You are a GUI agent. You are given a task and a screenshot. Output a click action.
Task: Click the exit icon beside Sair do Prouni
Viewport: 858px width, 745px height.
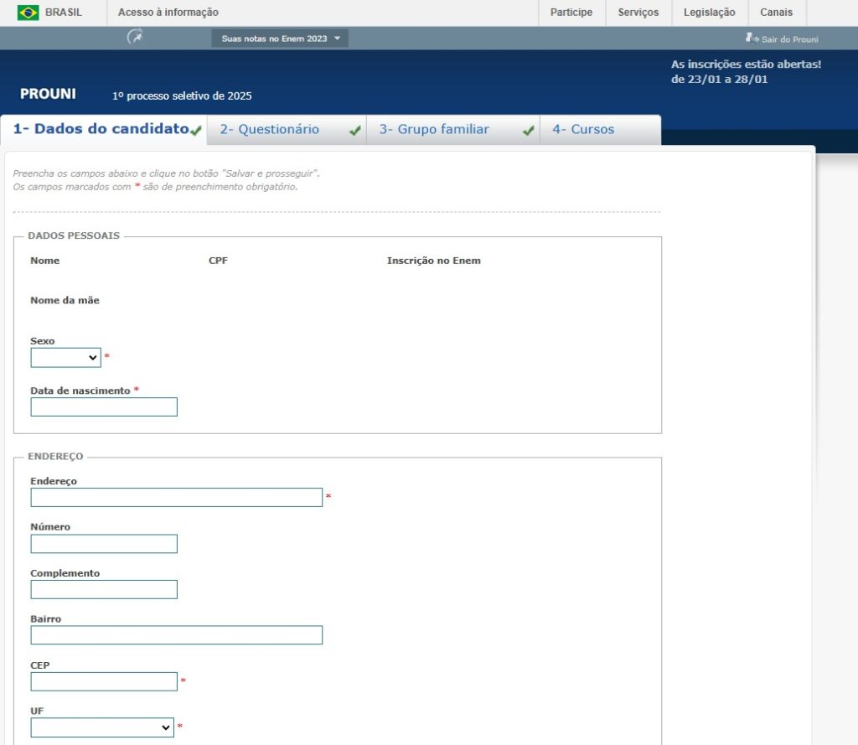[x=752, y=38]
